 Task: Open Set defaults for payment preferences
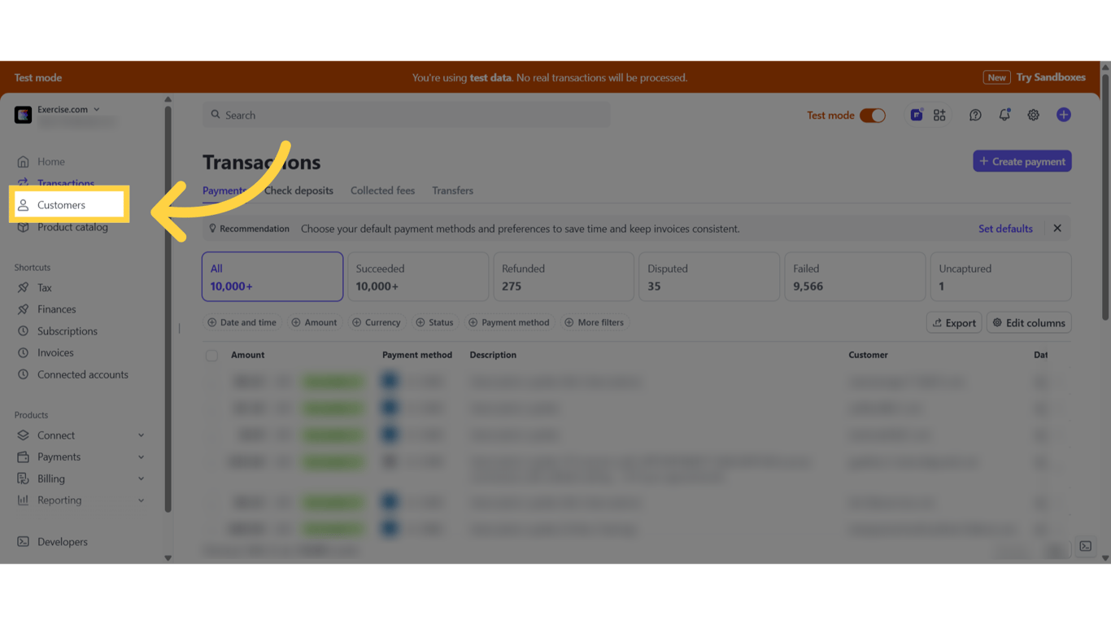click(1005, 229)
